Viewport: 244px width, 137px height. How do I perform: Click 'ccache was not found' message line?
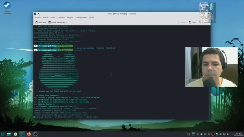pyautogui.click(x=58, y=91)
